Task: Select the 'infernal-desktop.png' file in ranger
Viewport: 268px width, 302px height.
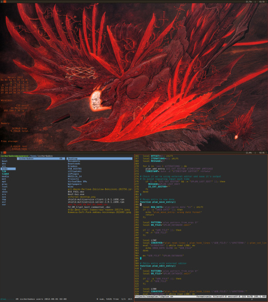Action: click(x=81, y=197)
